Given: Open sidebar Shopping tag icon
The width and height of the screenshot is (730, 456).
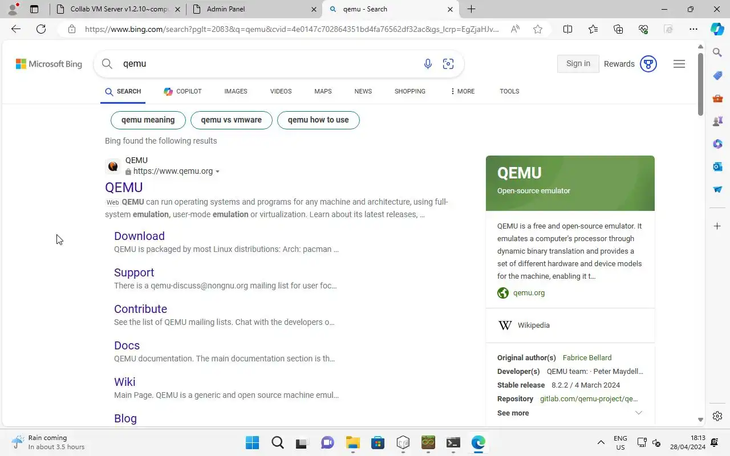Looking at the screenshot, I should (717, 75).
